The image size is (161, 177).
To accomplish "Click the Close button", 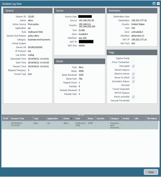I will click(x=151, y=172).
